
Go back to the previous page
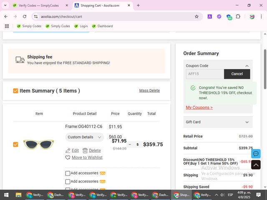tap(6, 17)
